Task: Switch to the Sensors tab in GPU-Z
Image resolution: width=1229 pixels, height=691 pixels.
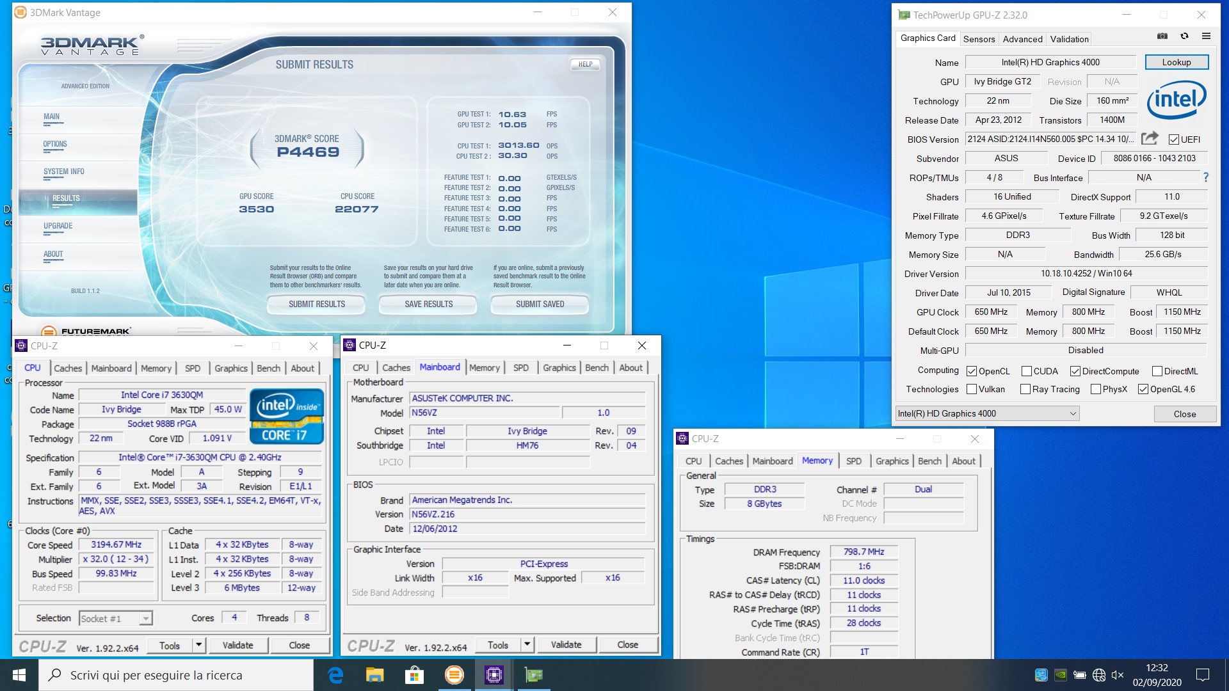Action: (979, 39)
